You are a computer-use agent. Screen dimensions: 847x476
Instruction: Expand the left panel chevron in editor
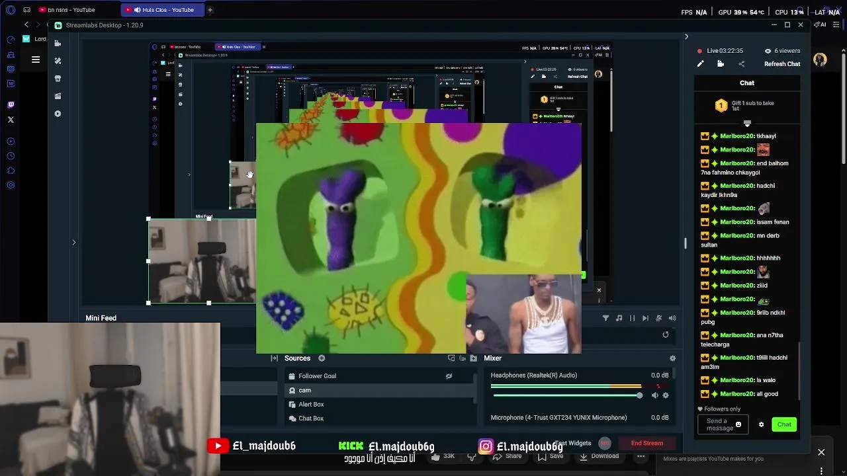click(x=74, y=243)
